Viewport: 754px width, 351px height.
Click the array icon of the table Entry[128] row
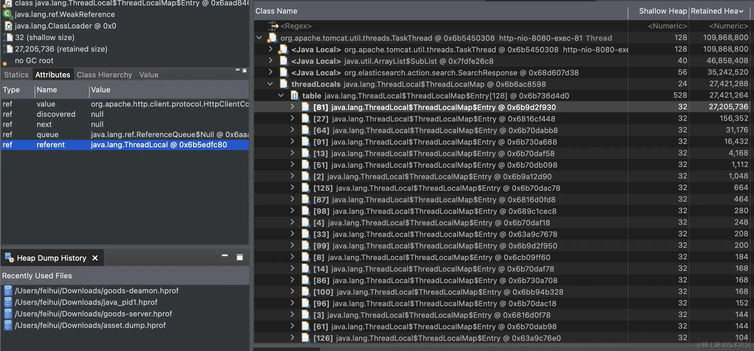coord(294,96)
